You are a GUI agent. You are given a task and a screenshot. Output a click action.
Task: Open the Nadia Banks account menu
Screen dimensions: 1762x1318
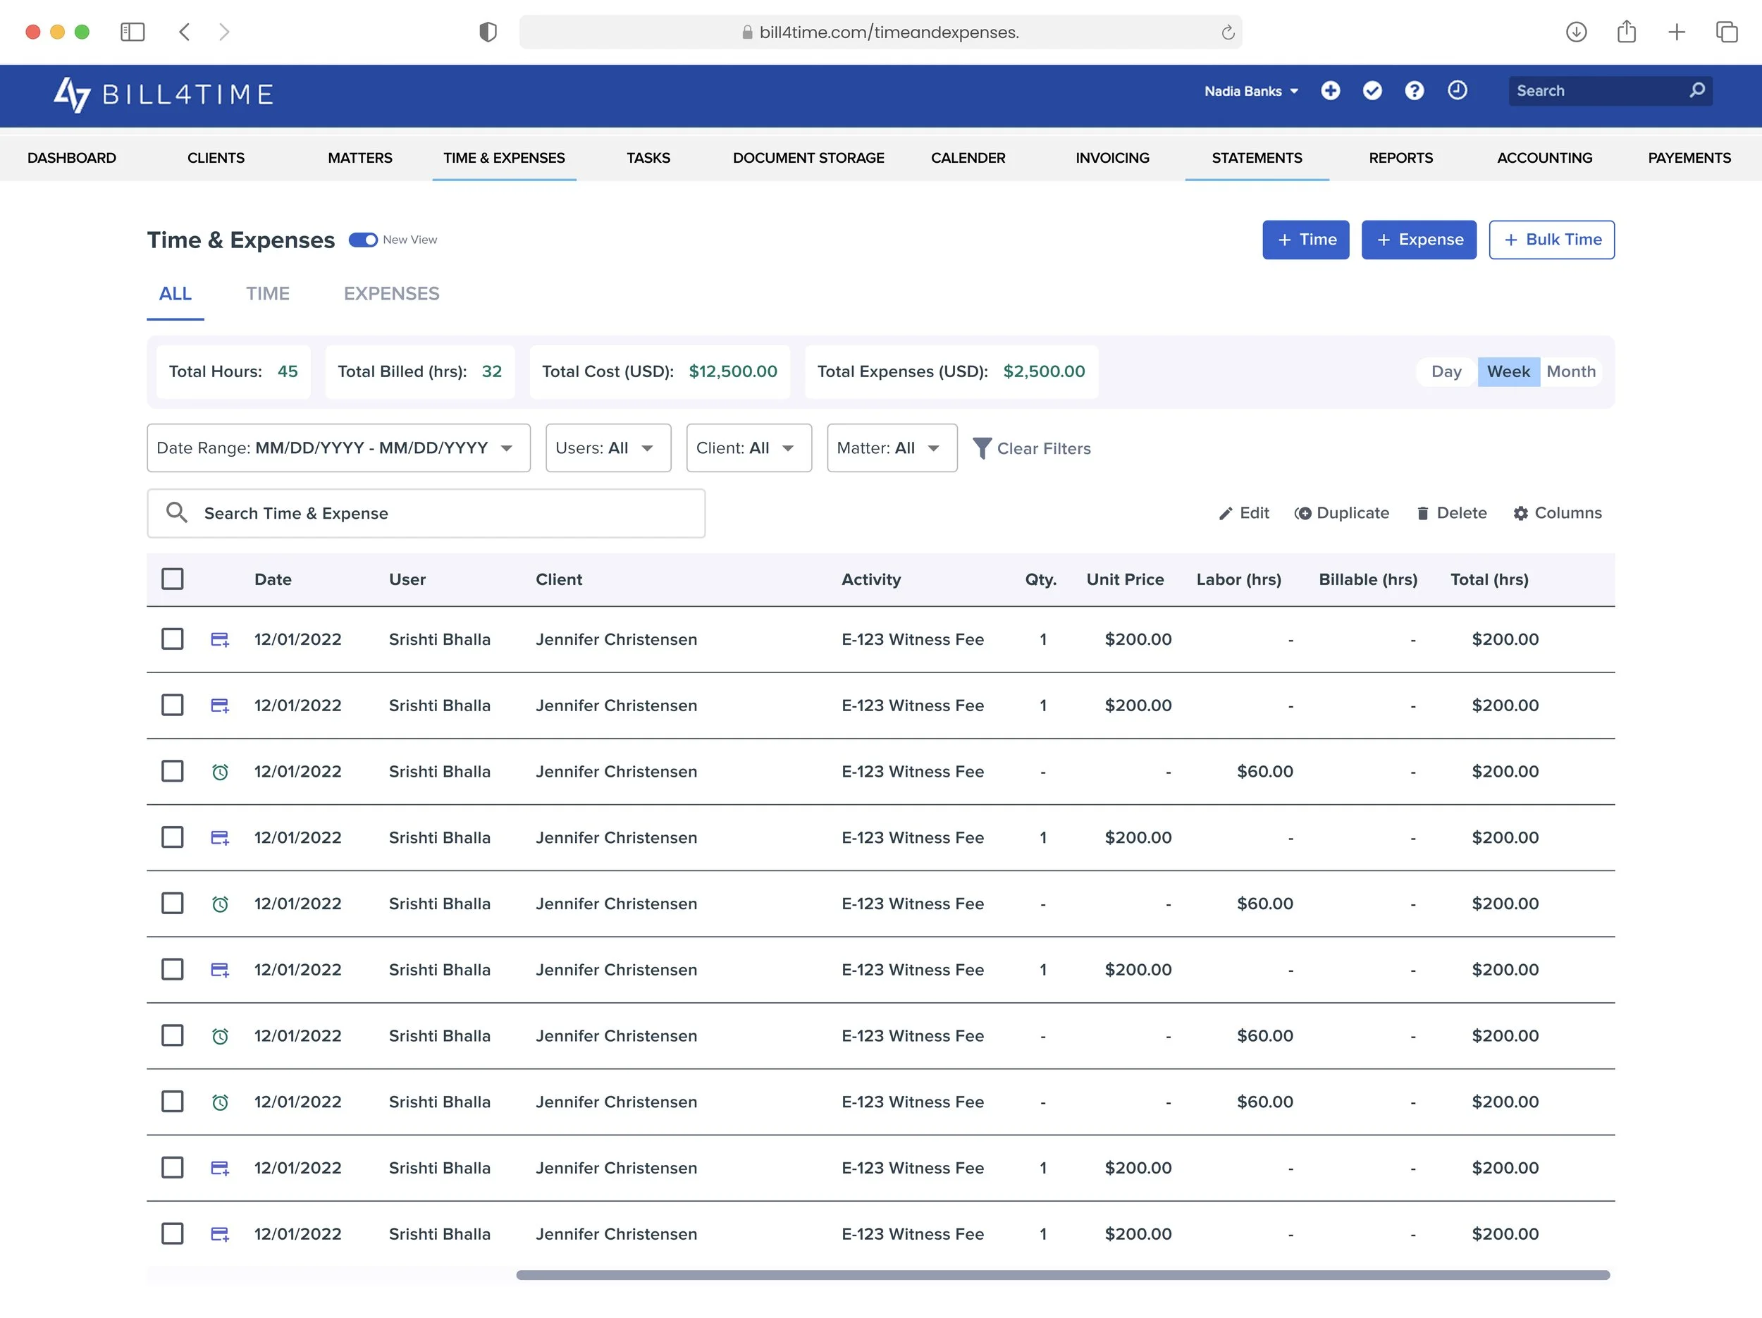[1250, 91]
